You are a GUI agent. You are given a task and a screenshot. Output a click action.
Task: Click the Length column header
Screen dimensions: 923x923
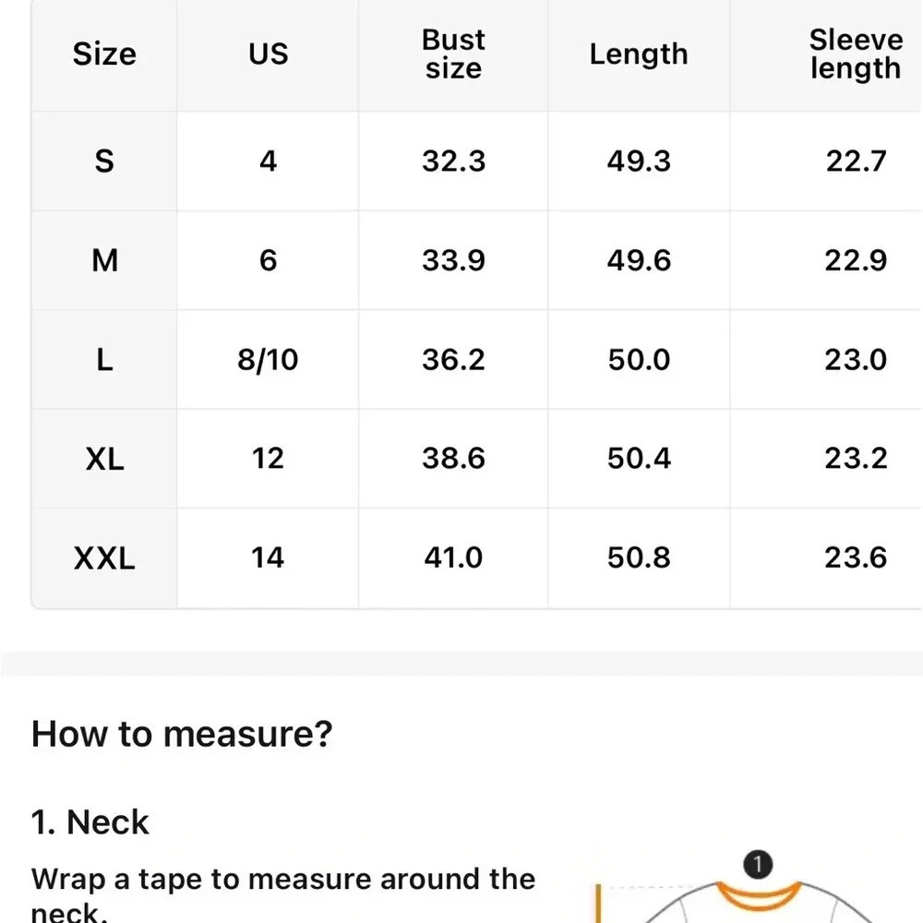coord(639,54)
